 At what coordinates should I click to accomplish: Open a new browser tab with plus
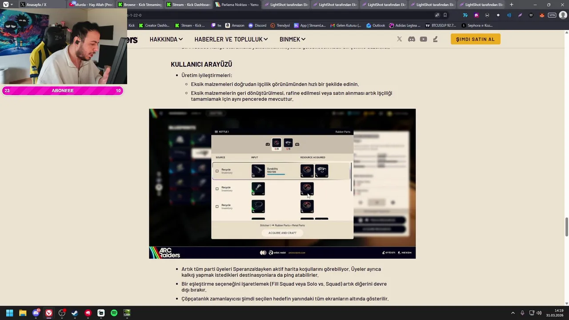(x=511, y=4)
